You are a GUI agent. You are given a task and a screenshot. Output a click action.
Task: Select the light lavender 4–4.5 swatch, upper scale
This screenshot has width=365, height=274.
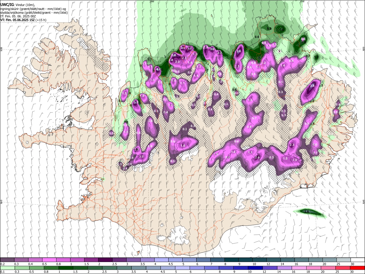[161, 260]
